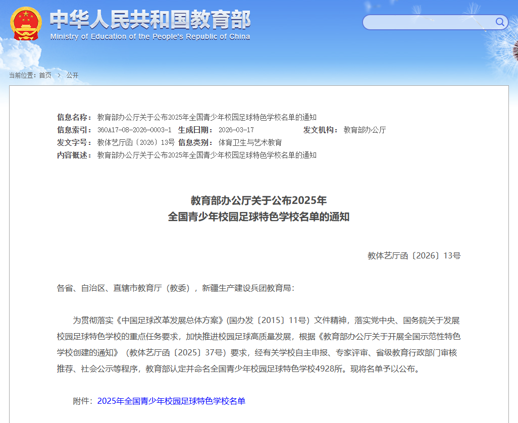Click the 内容概述 summary text

coord(206,155)
